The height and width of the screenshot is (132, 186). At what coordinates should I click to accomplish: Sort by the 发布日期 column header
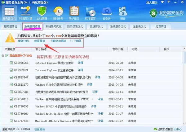tap(118, 49)
